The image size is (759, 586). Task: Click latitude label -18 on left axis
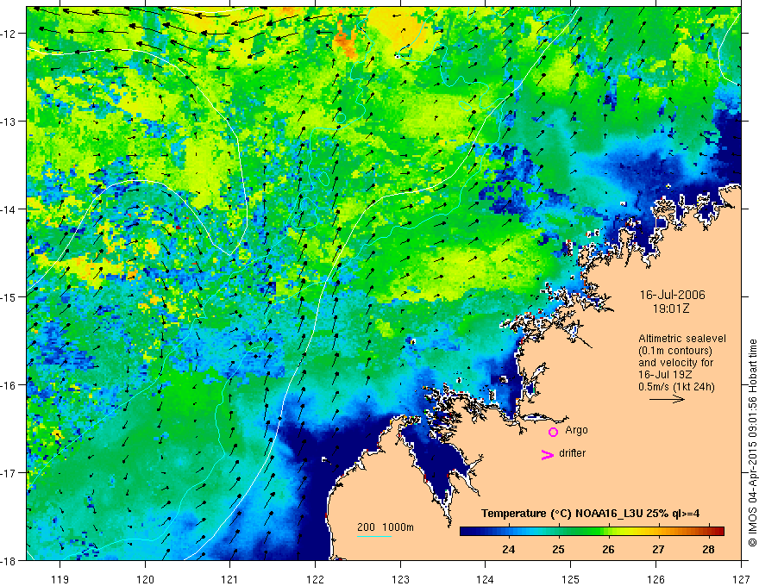pos(9,561)
